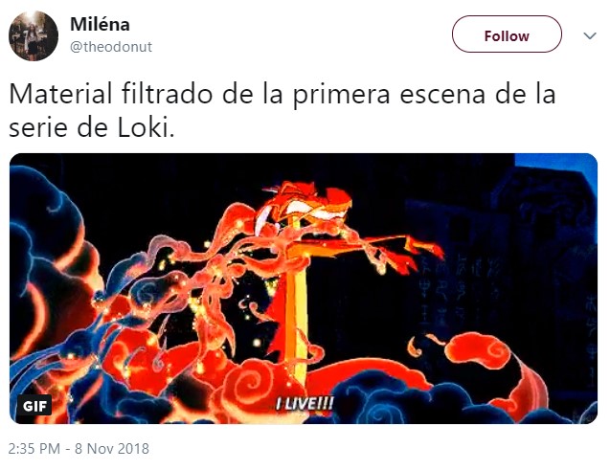This screenshot has width=610, height=470.
Task: Open tweet options chevron next to Follow
Action: (x=590, y=35)
